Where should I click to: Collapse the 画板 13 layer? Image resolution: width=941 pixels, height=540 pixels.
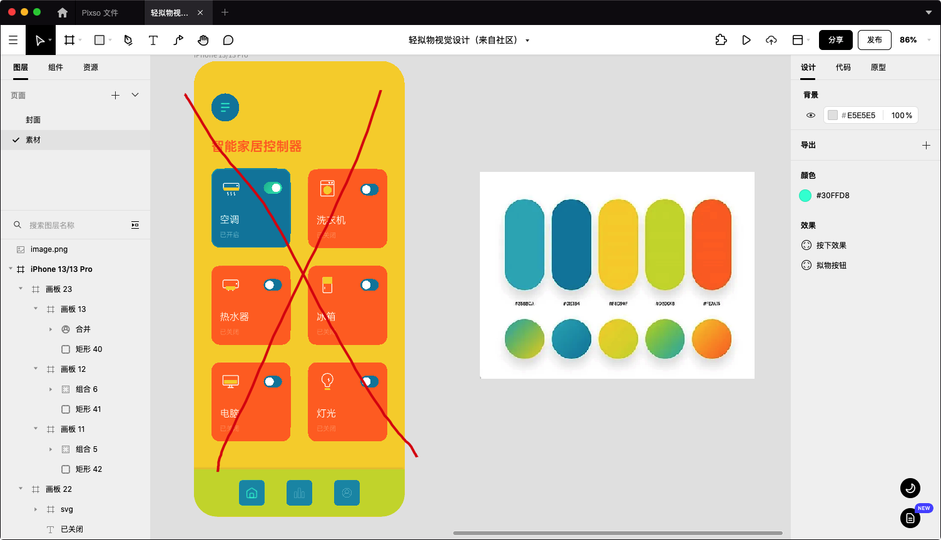coord(36,309)
